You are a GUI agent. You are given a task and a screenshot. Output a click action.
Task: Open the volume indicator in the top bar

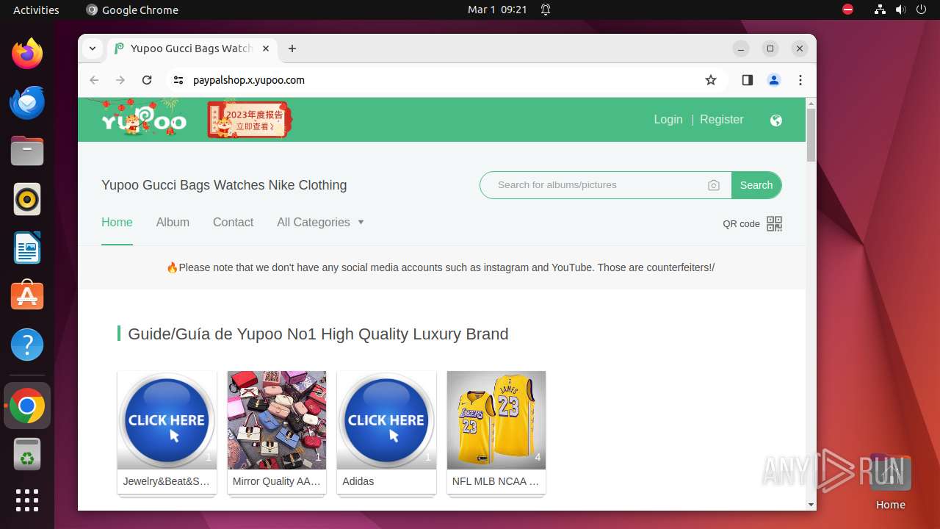click(x=900, y=10)
